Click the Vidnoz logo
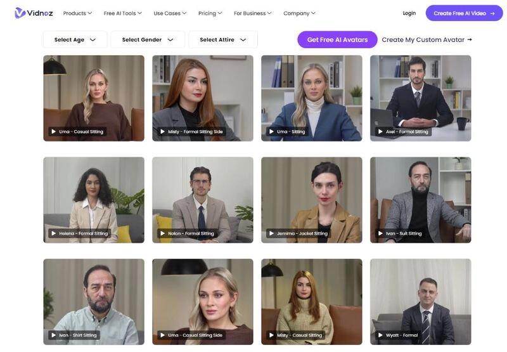Image resolution: width=507 pixels, height=352 pixels. (x=34, y=13)
